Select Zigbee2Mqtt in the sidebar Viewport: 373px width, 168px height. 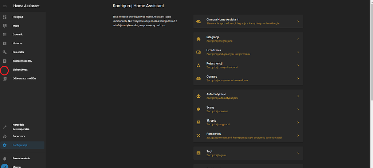pyautogui.click(x=20, y=70)
